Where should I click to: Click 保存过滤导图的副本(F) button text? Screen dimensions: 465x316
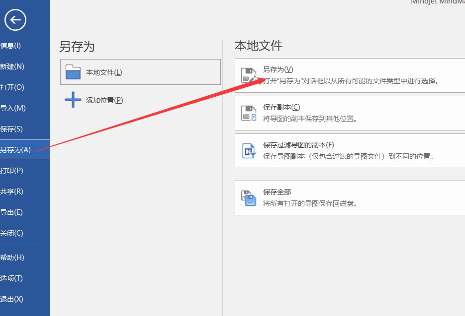coord(298,145)
